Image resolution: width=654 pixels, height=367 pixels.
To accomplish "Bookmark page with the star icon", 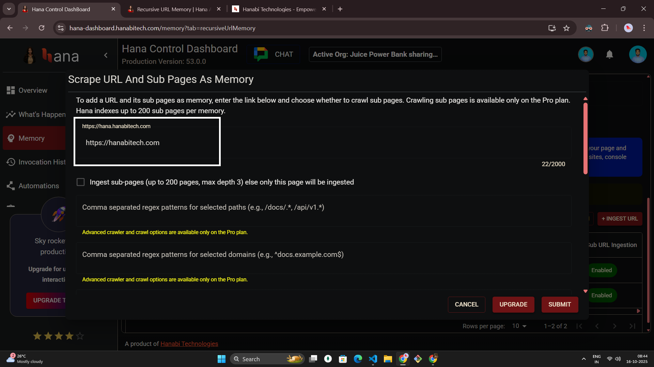I will (566, 28).
